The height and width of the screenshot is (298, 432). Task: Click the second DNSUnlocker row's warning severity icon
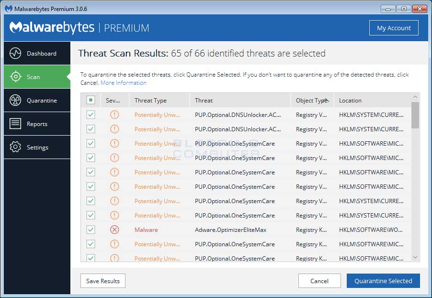(x=114, y=129)
